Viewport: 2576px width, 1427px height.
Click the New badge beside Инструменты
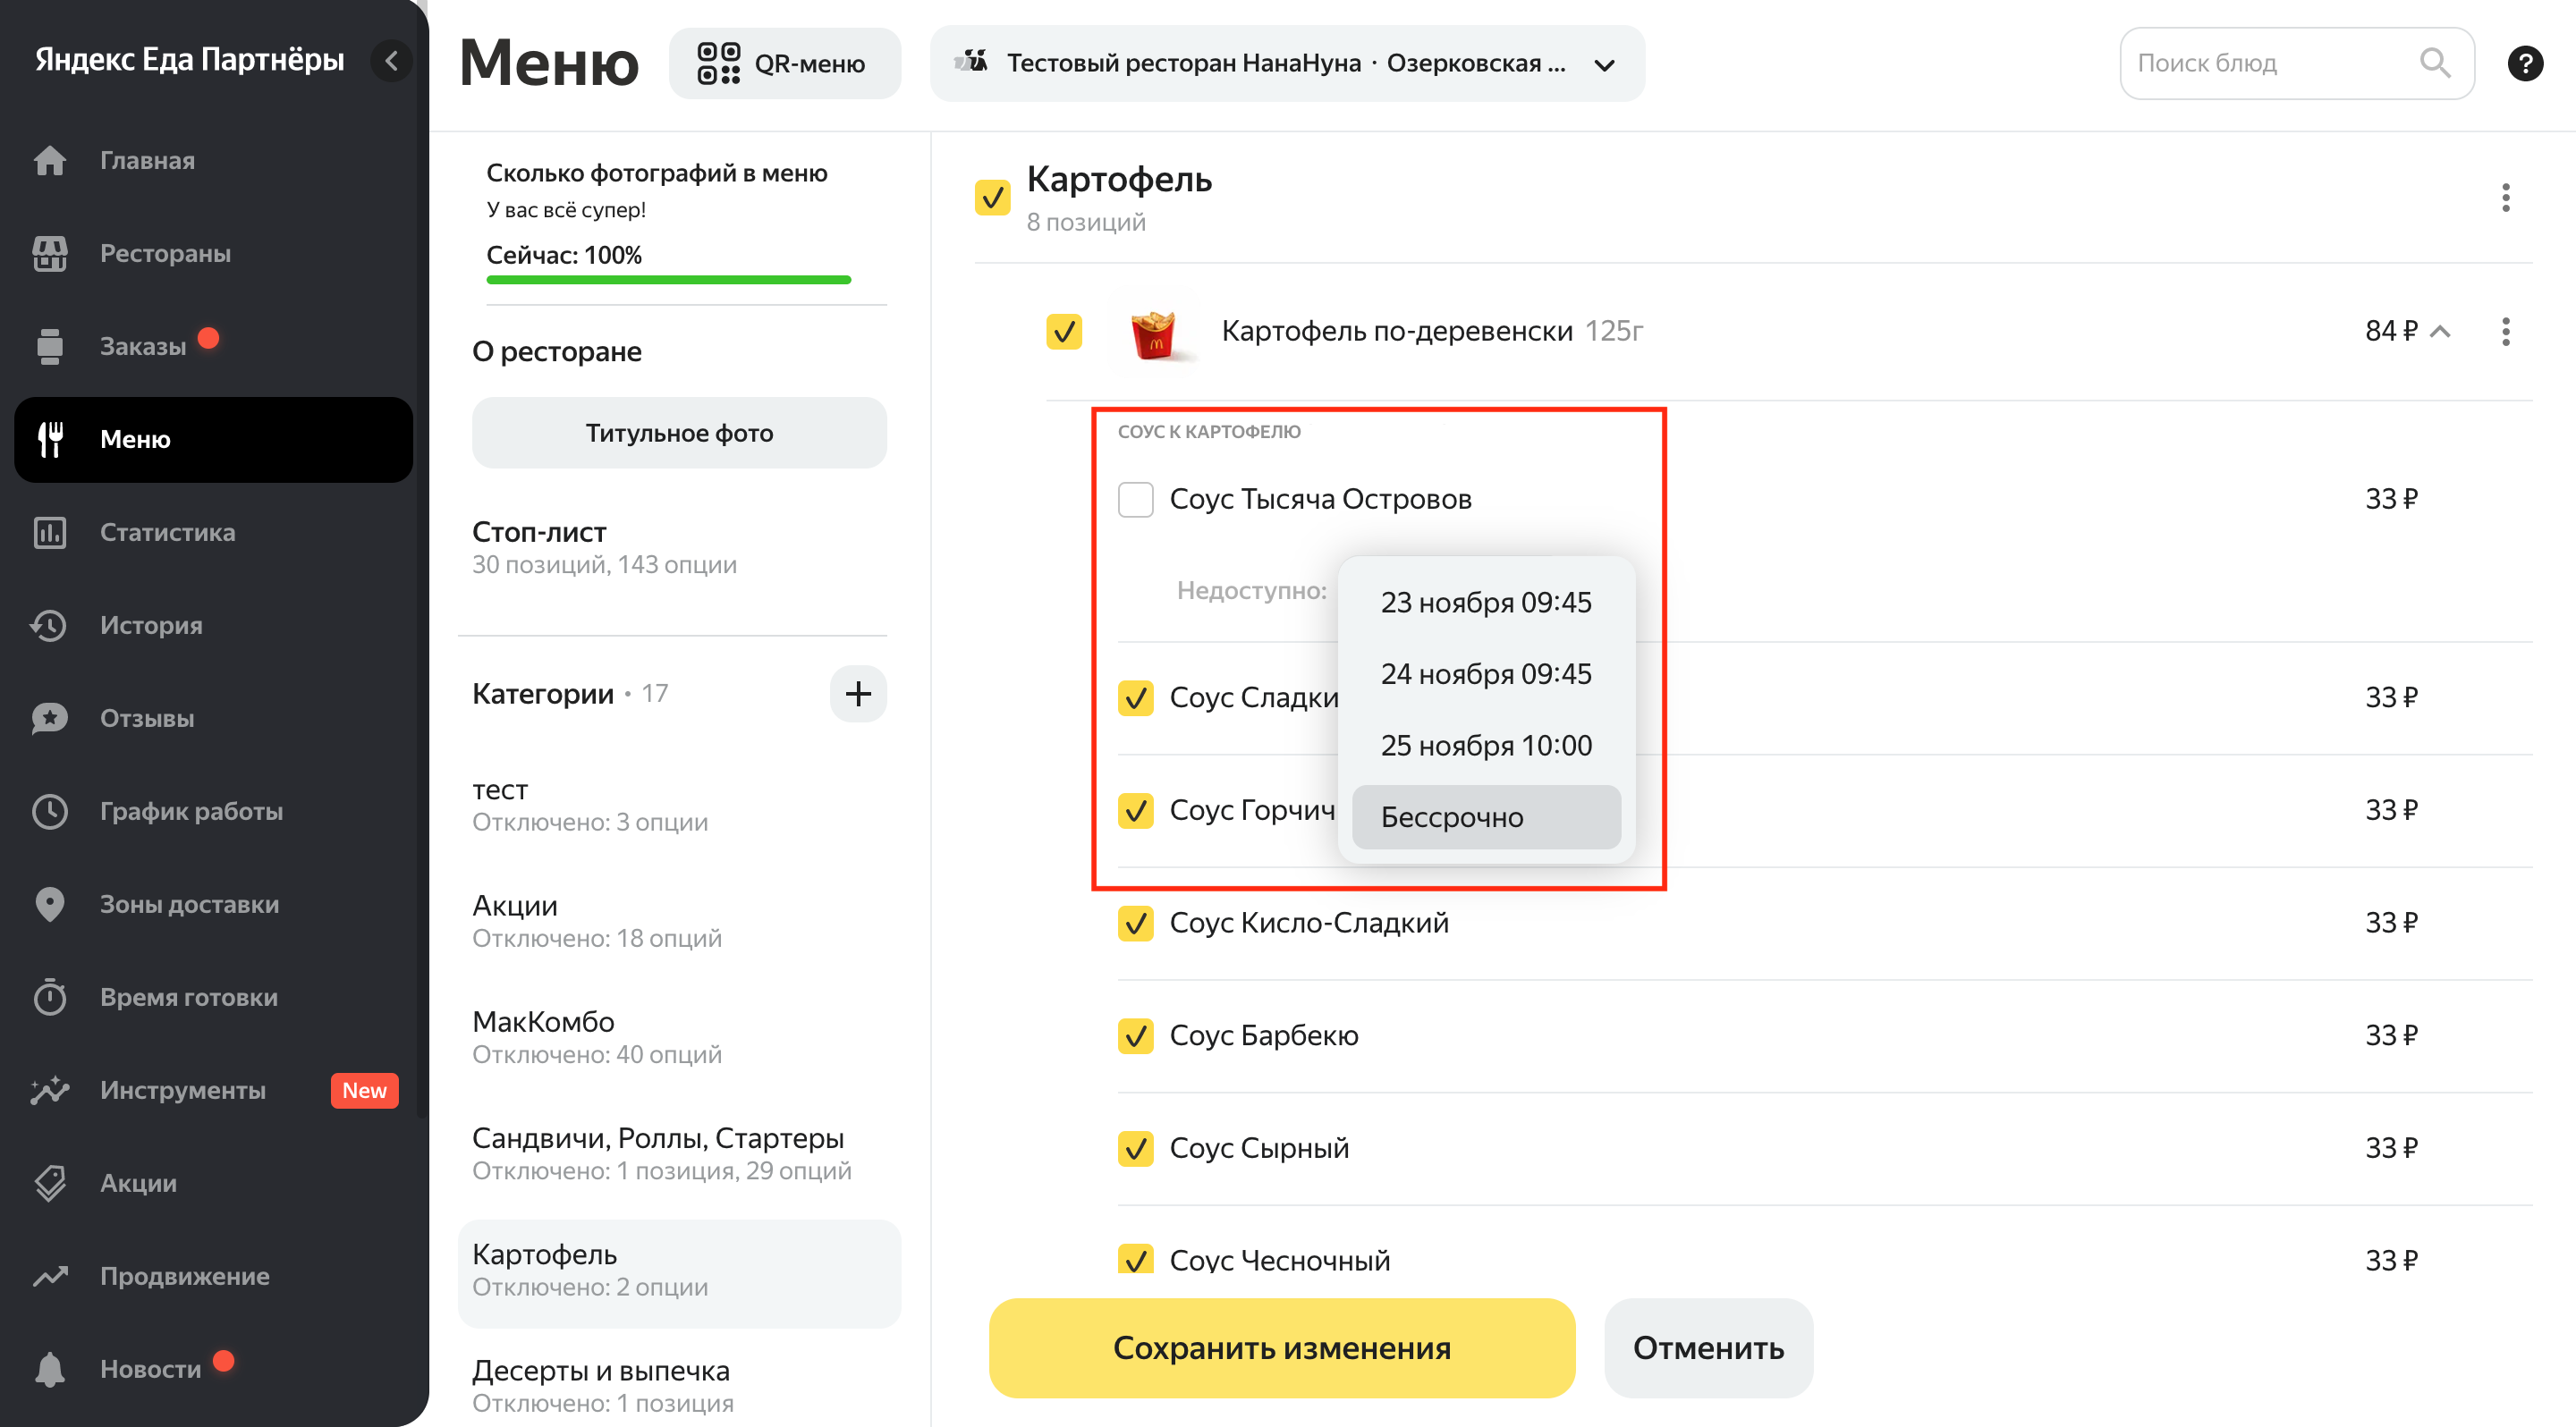364,1089
